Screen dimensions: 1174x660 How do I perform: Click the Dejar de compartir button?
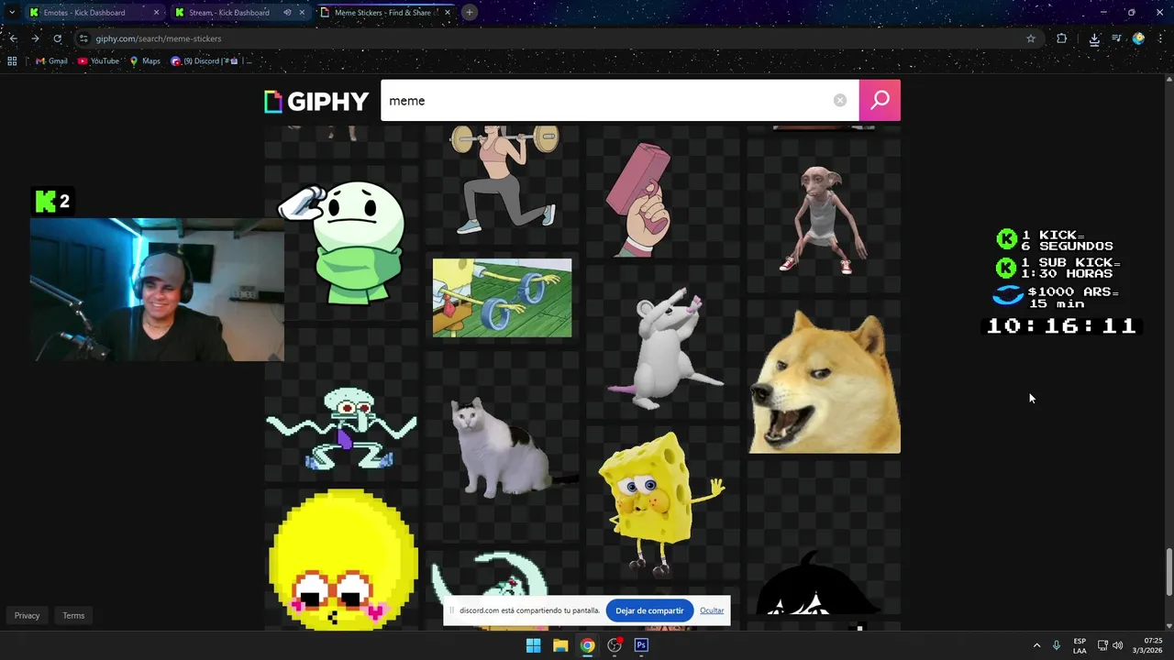point(649,610)
